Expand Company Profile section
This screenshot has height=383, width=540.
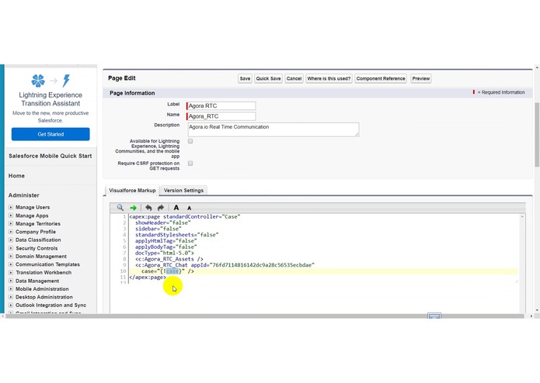(11, 232)
